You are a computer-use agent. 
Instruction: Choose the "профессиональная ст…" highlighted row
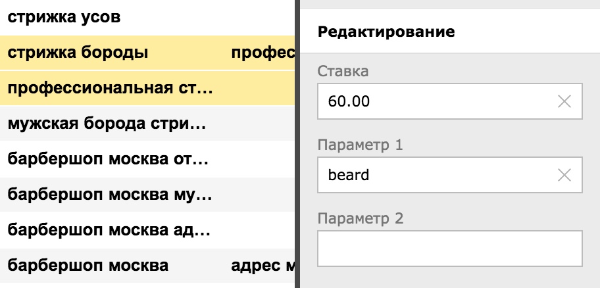tap(111, 88)
